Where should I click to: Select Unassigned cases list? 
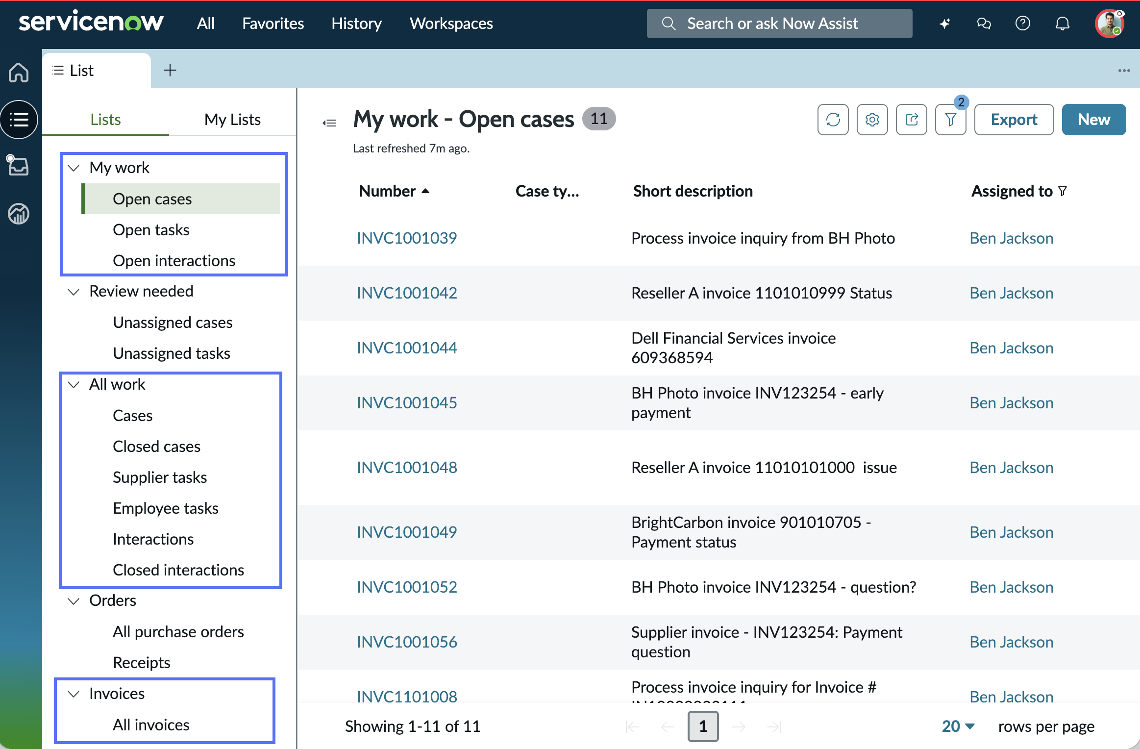click(173, 323)
